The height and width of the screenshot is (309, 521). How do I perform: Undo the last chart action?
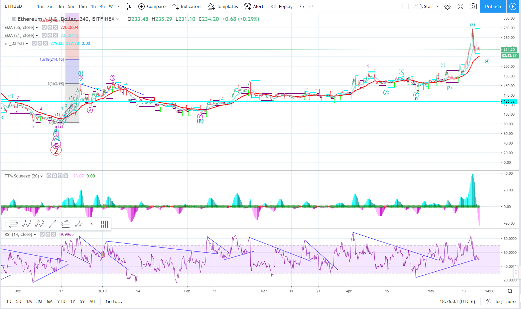(302, 6)
